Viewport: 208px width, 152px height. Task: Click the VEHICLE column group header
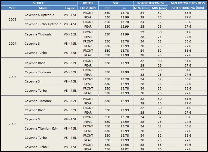(x=39, y=3)
